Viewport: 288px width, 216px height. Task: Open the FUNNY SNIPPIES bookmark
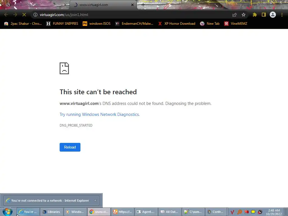pos(62,24)
